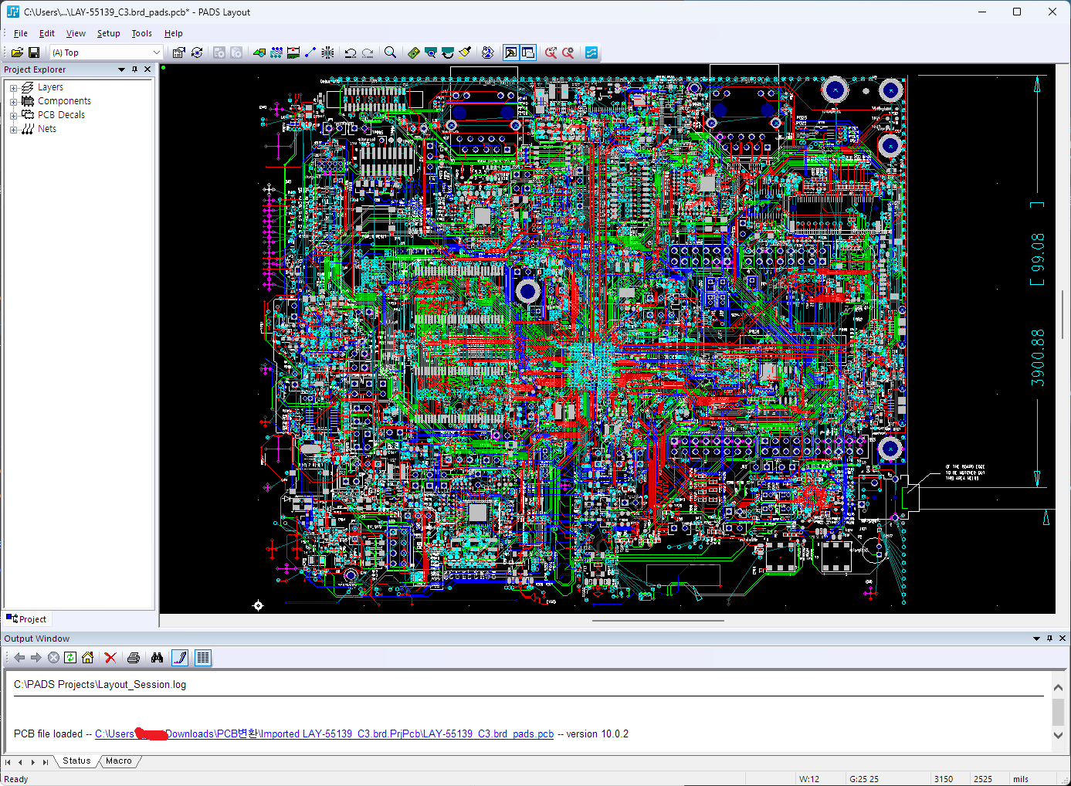Toggle the pin on Project Explorer panel
This screenshot has height=786, width=1071.
tap(134, 69)
